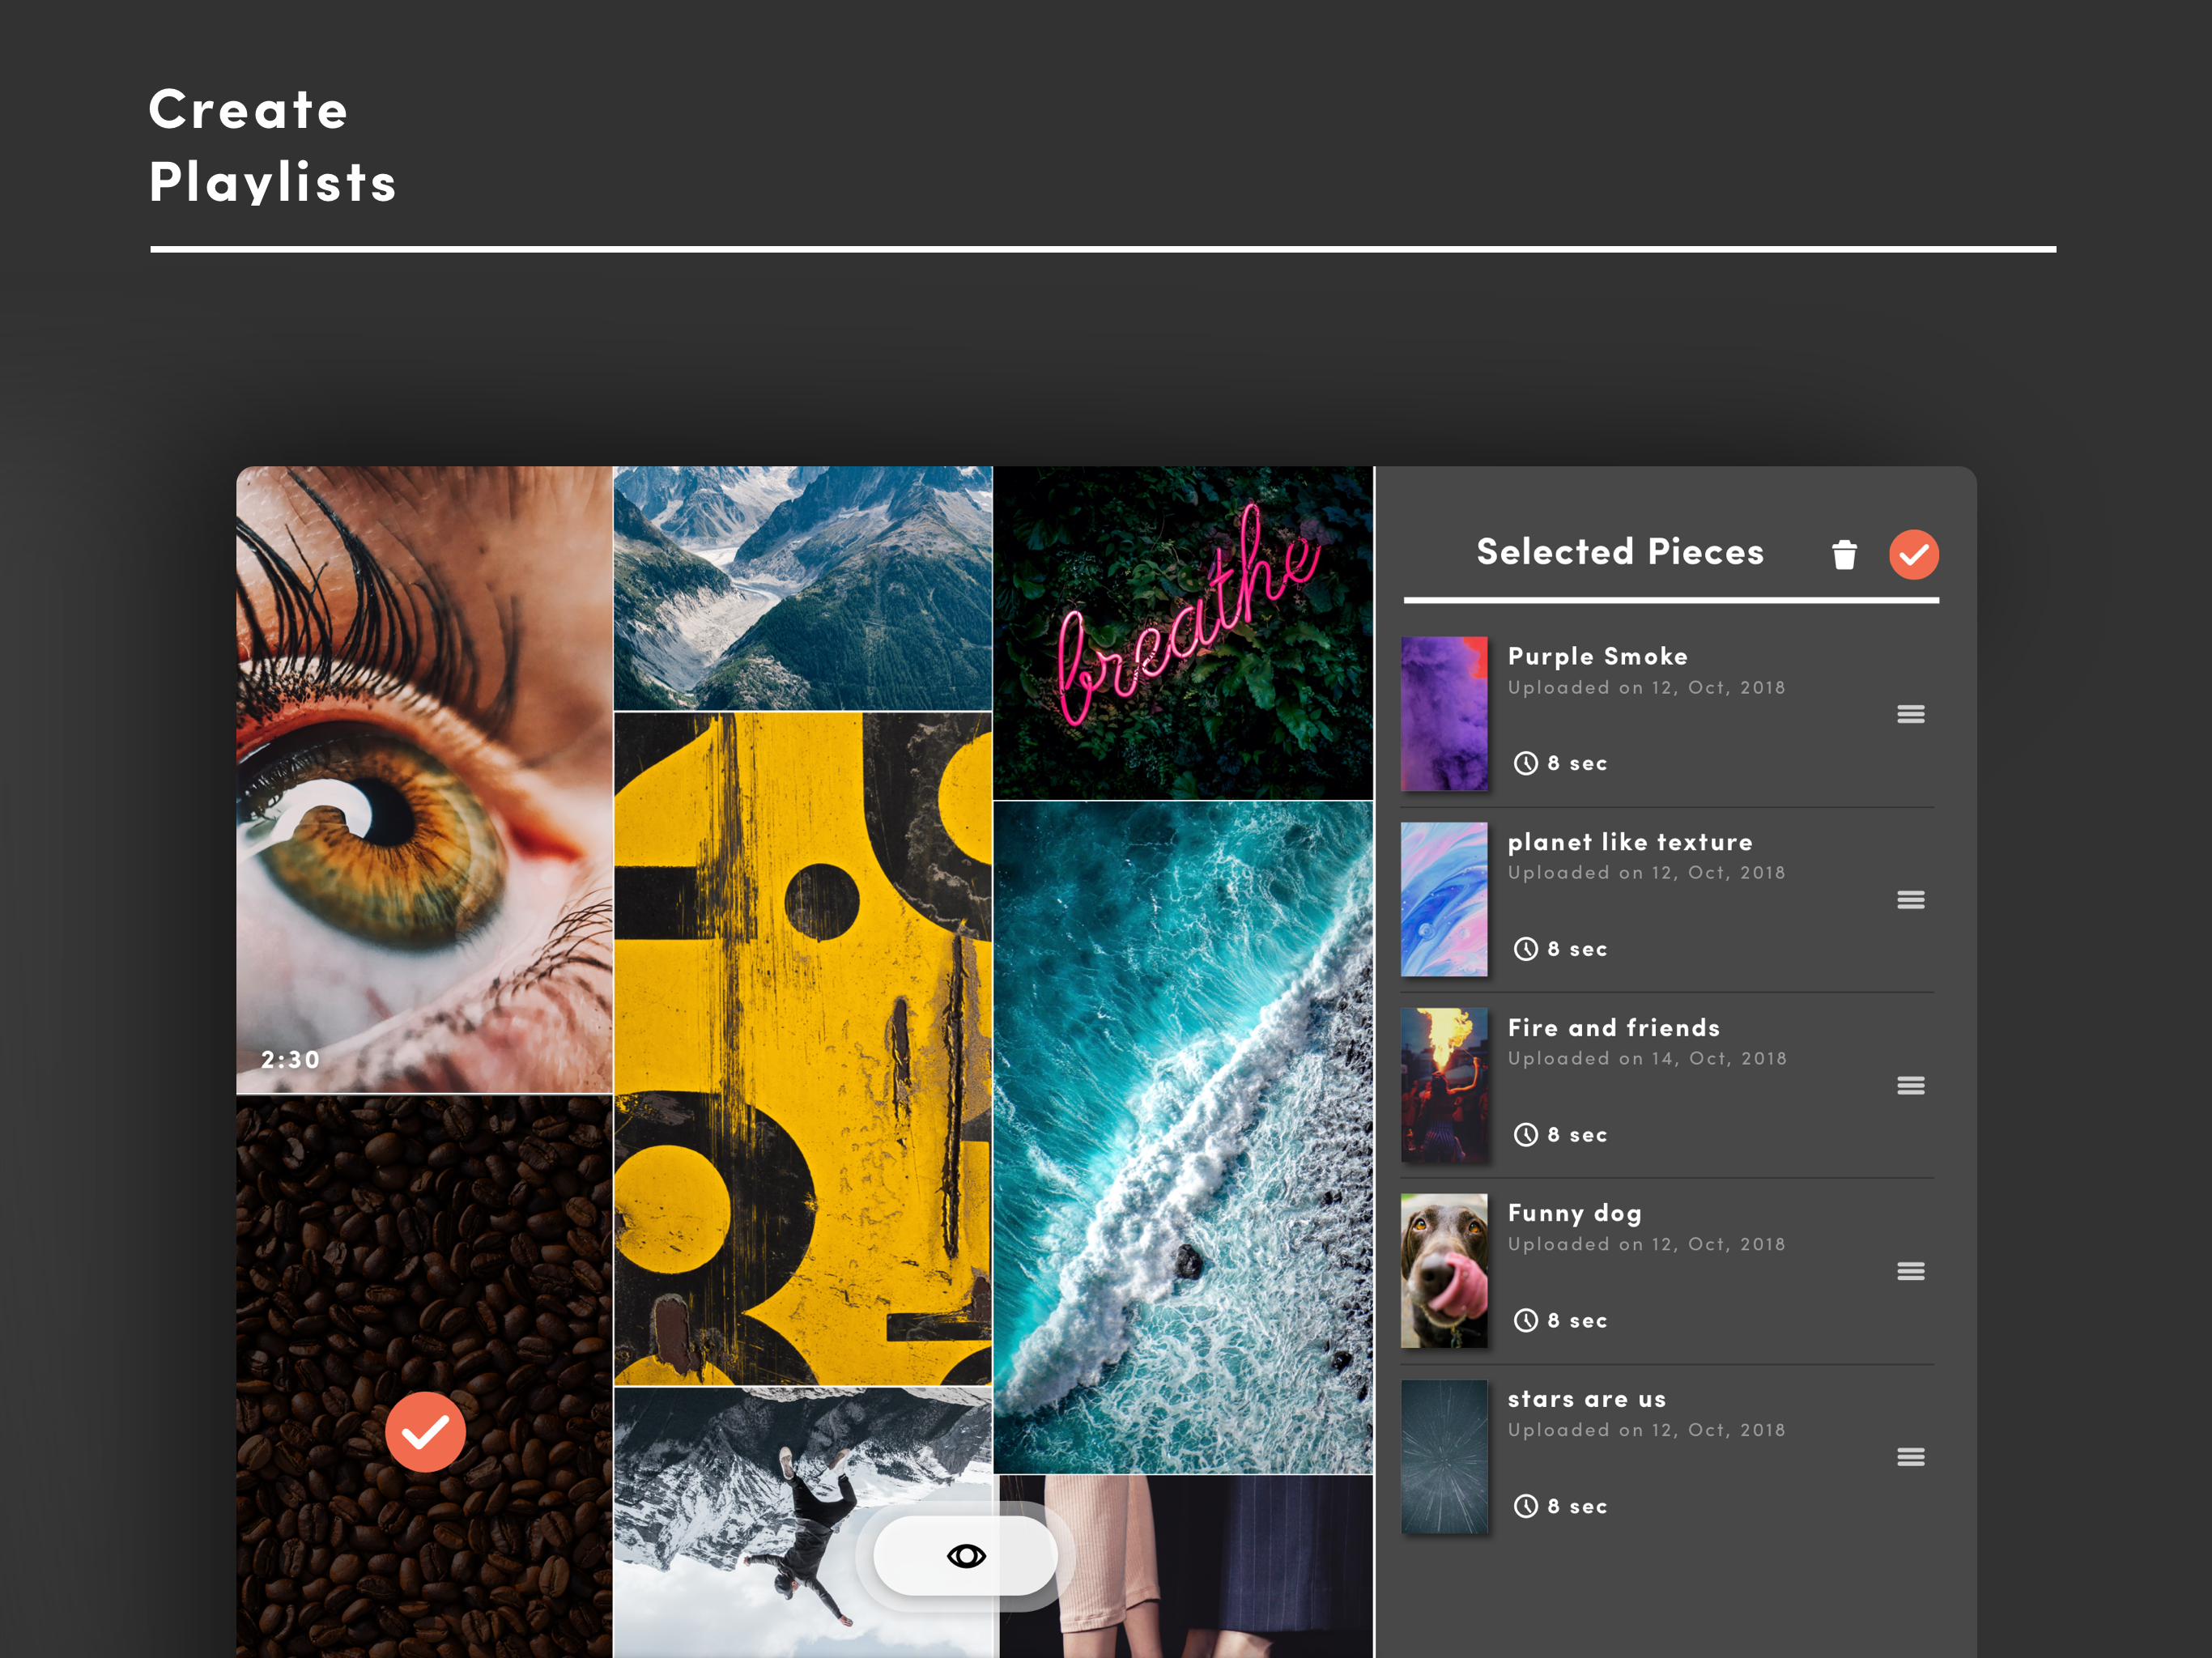2212x1658 pixels.
Task: Click Uploaded on 14, Oct, 2018 text
Action: (1646, 1059)
